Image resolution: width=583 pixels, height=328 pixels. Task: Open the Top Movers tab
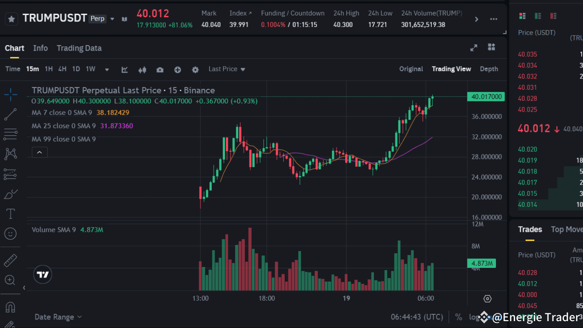pyautogui.click(x=567, y=230)
